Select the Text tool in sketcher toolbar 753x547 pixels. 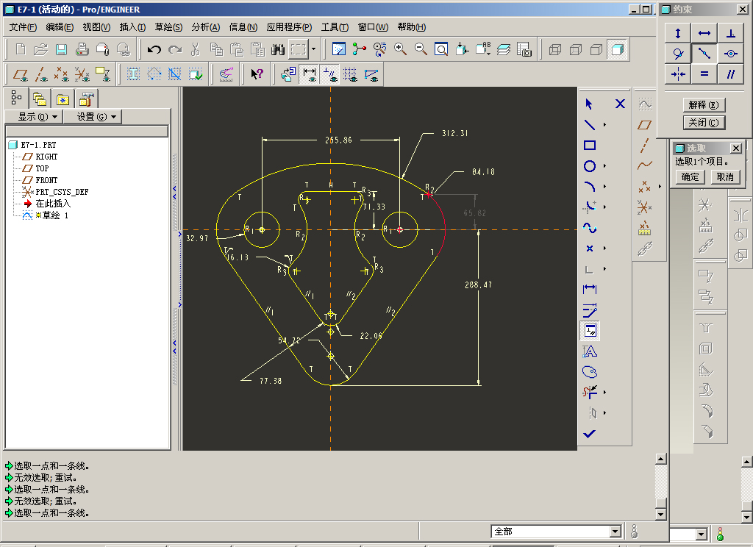point(590,351)
